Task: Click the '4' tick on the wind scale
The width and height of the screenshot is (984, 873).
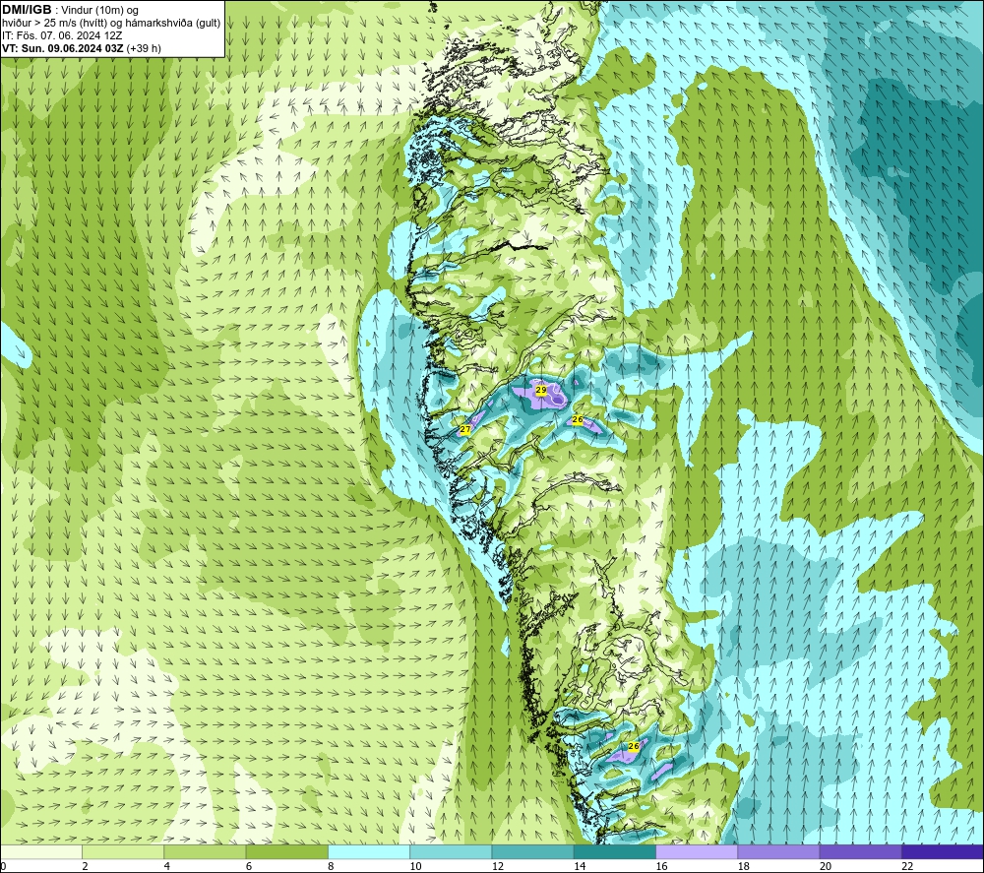Action: pyautogui.click(x=167, y=866)
